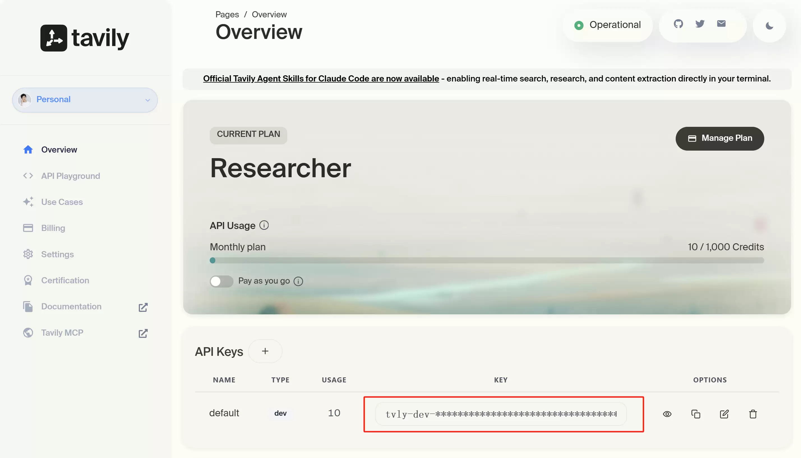The height and width of the screenshot is (458, 801).
Task: Click the Manage Plan button
Action: [719, 138]
